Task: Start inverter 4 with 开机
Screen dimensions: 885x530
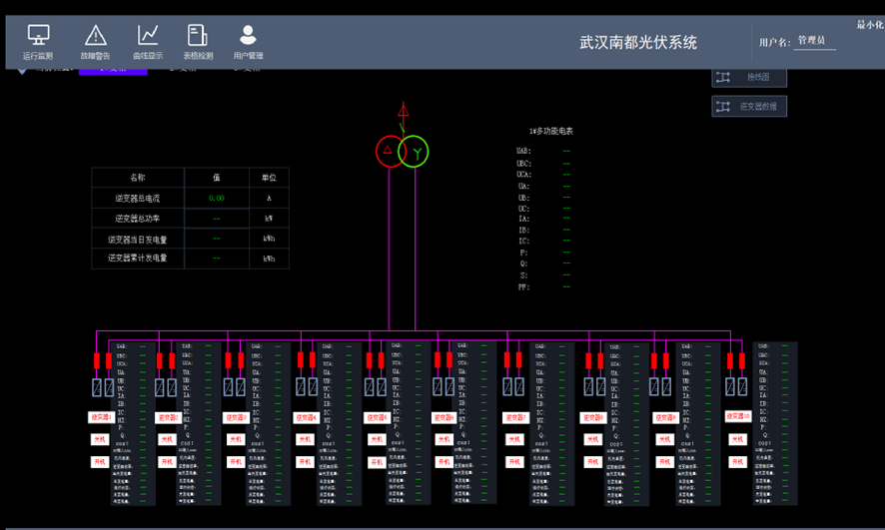Action: click(x=305, y=462)
